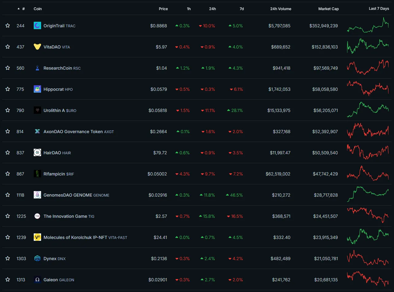Click OriginTrail 24h change 10.0%
Image resolution: width=394 pixels, height=292 pixels.
click(x=207, y=26)
